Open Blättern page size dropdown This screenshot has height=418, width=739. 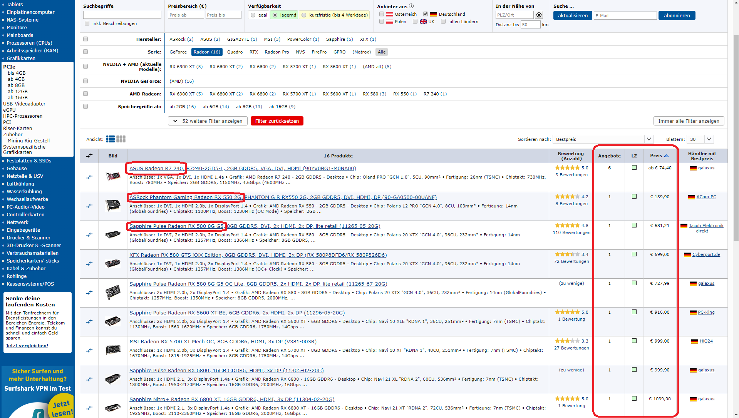pos(700,139)
